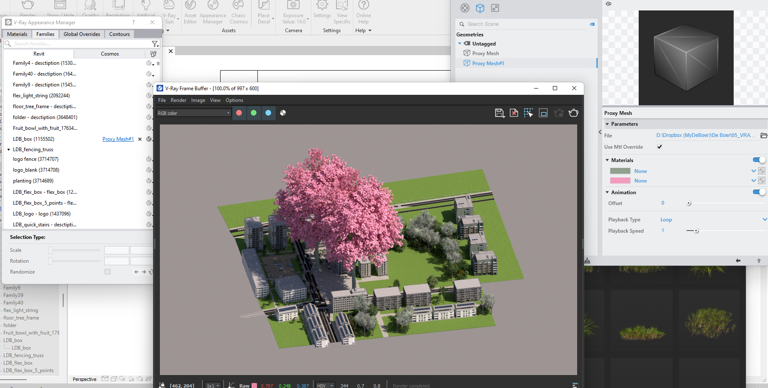The image size is (768, 388).
Task: Switch to alpha channel view
Action: click(x=283, y=113)
